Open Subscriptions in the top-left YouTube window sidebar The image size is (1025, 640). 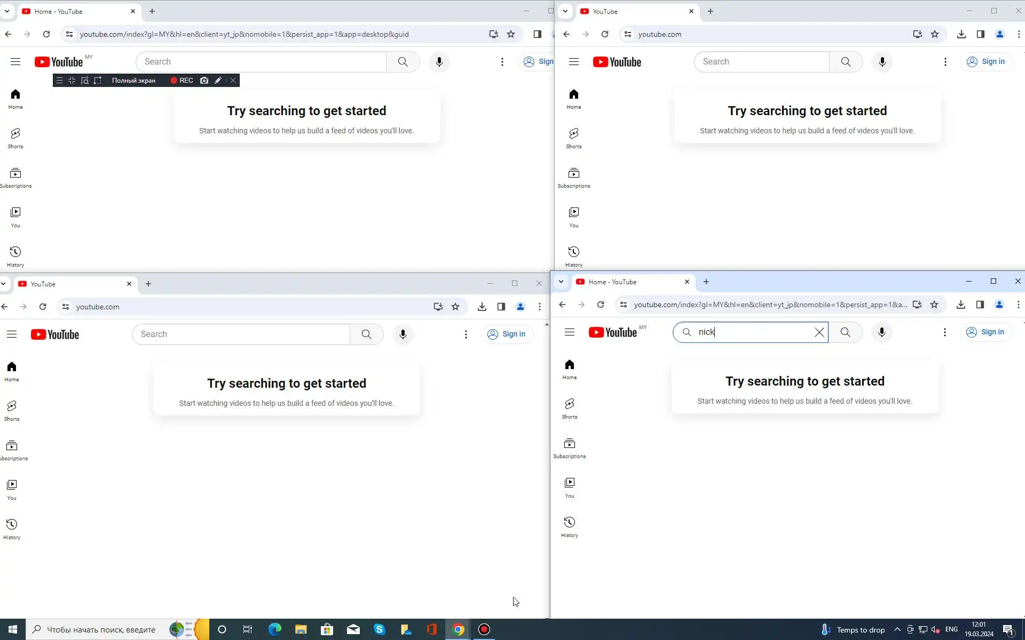(15, 177)
